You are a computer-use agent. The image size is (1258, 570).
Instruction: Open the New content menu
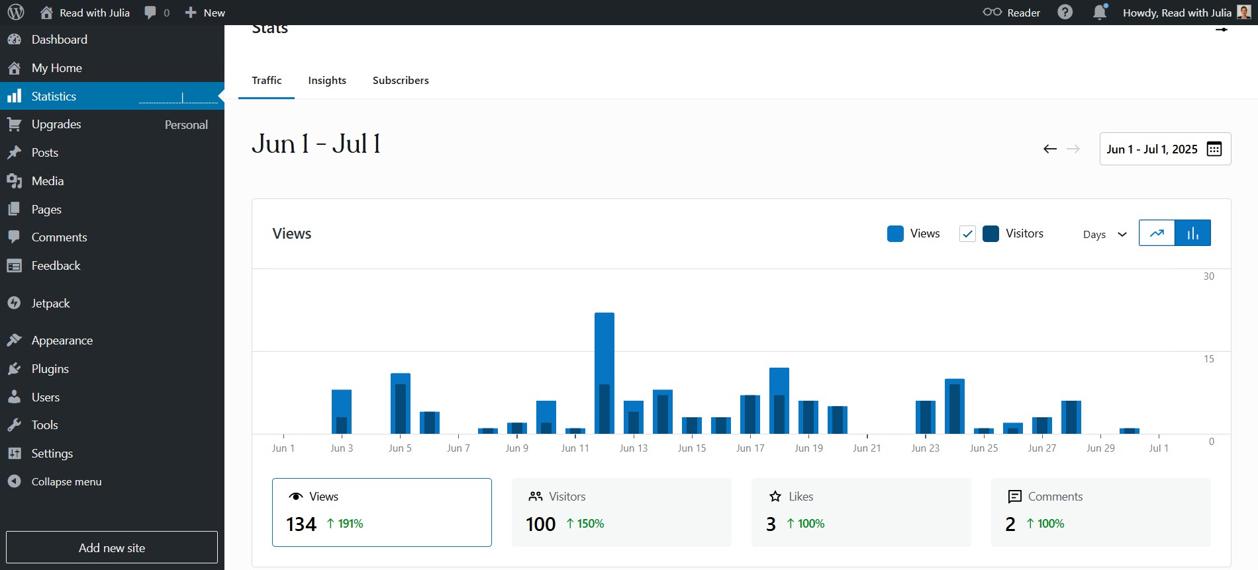click(205, 13)
